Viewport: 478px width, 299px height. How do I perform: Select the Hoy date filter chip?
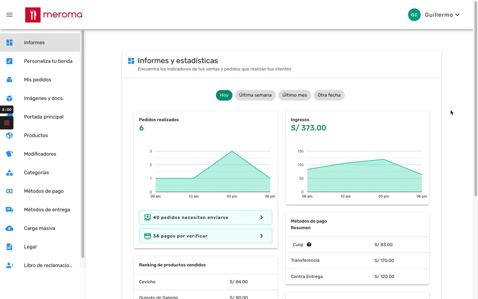[224, 95]
